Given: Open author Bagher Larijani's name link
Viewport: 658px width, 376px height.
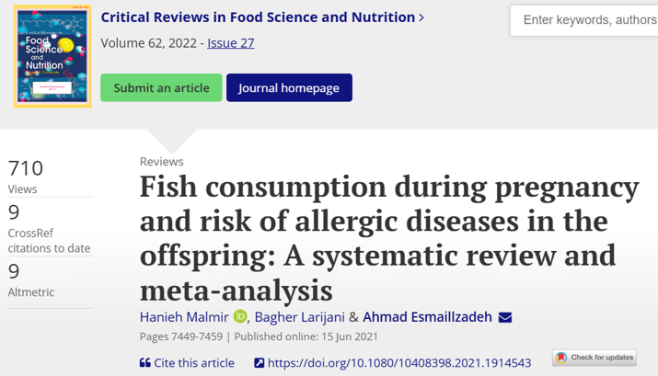Looking at the screenshot, I should (300, 317).
